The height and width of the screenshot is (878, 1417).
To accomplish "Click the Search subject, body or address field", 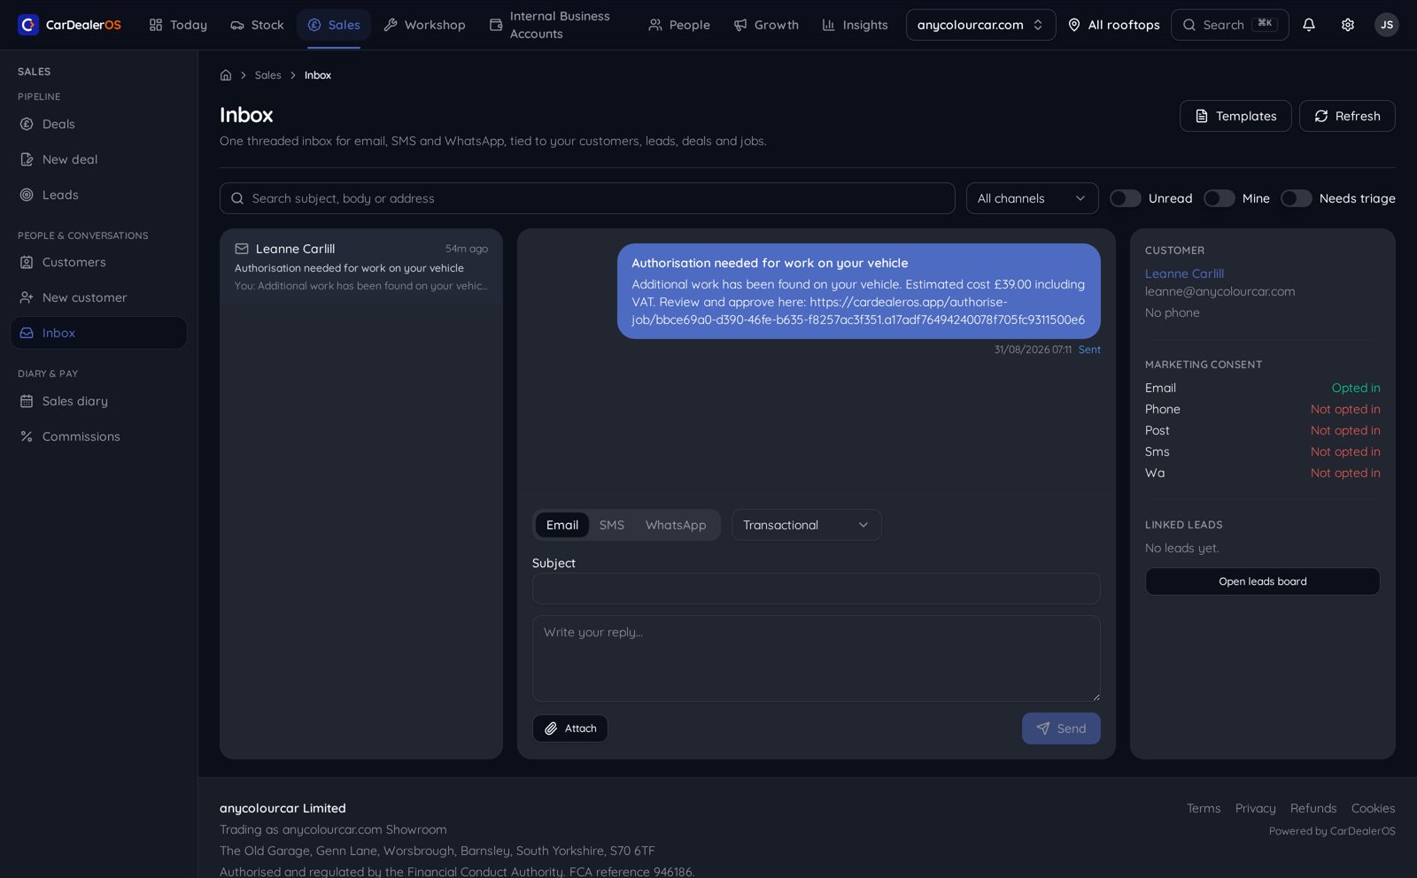I will pos(587,198).
